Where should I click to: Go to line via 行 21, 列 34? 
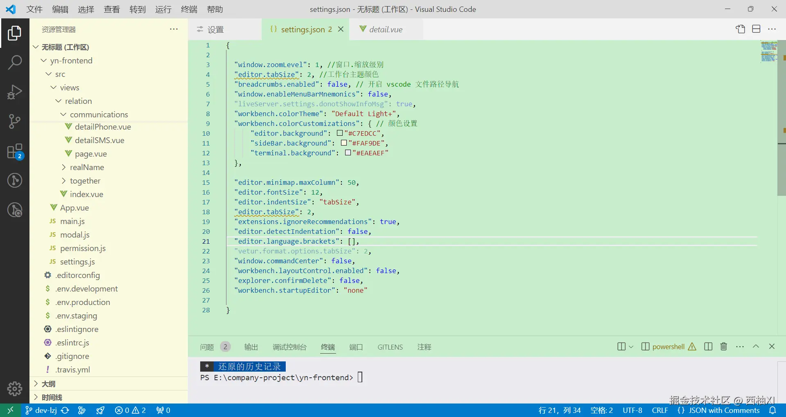click(x=560, y=410)
